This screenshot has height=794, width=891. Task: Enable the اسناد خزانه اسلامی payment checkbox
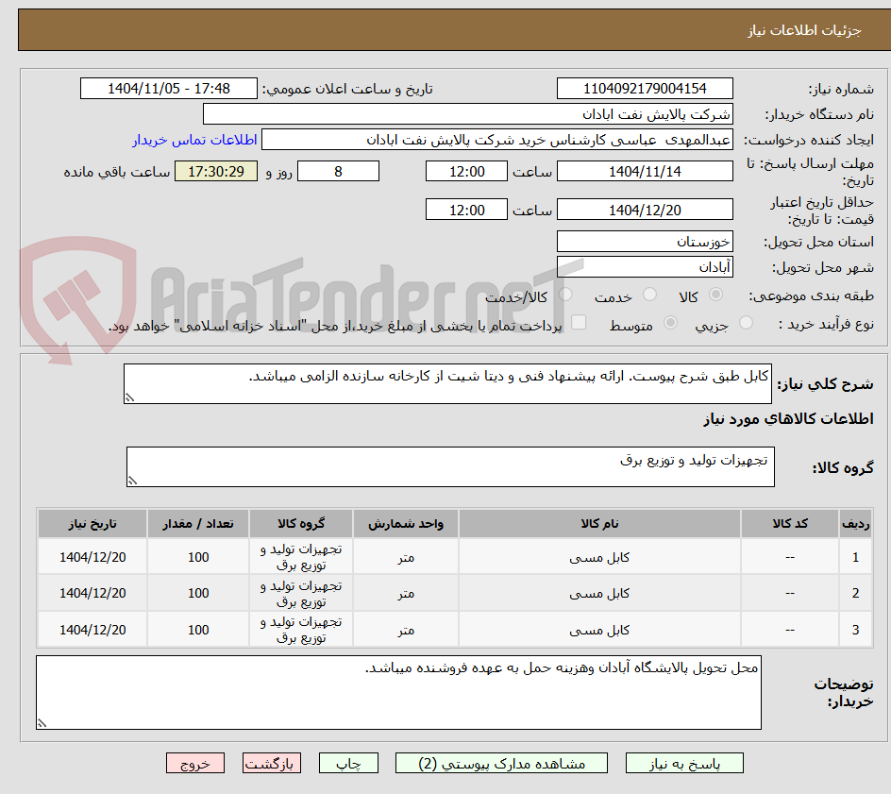577,323
